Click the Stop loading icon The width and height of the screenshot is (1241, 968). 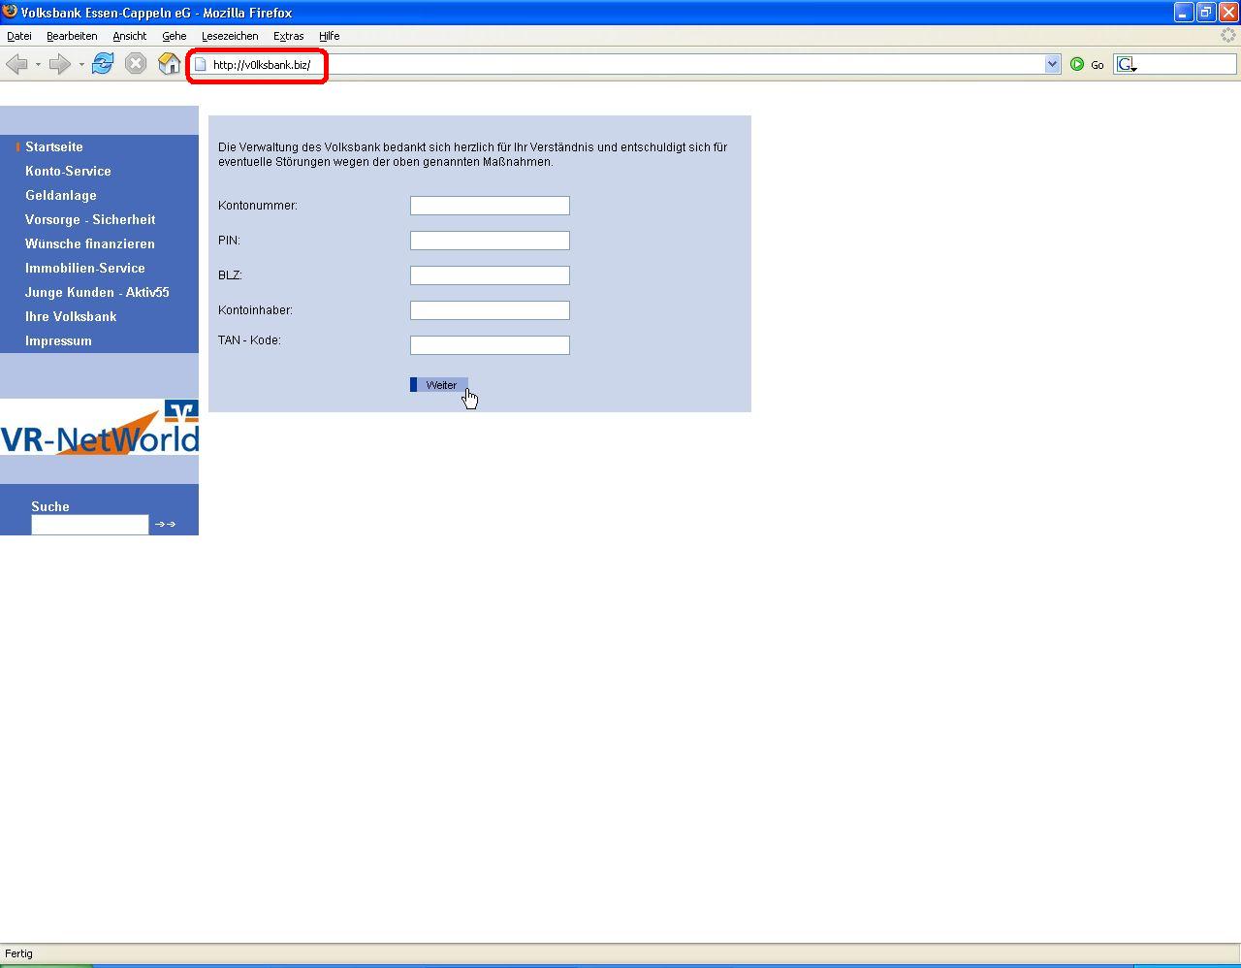click(x=136, y=64)
